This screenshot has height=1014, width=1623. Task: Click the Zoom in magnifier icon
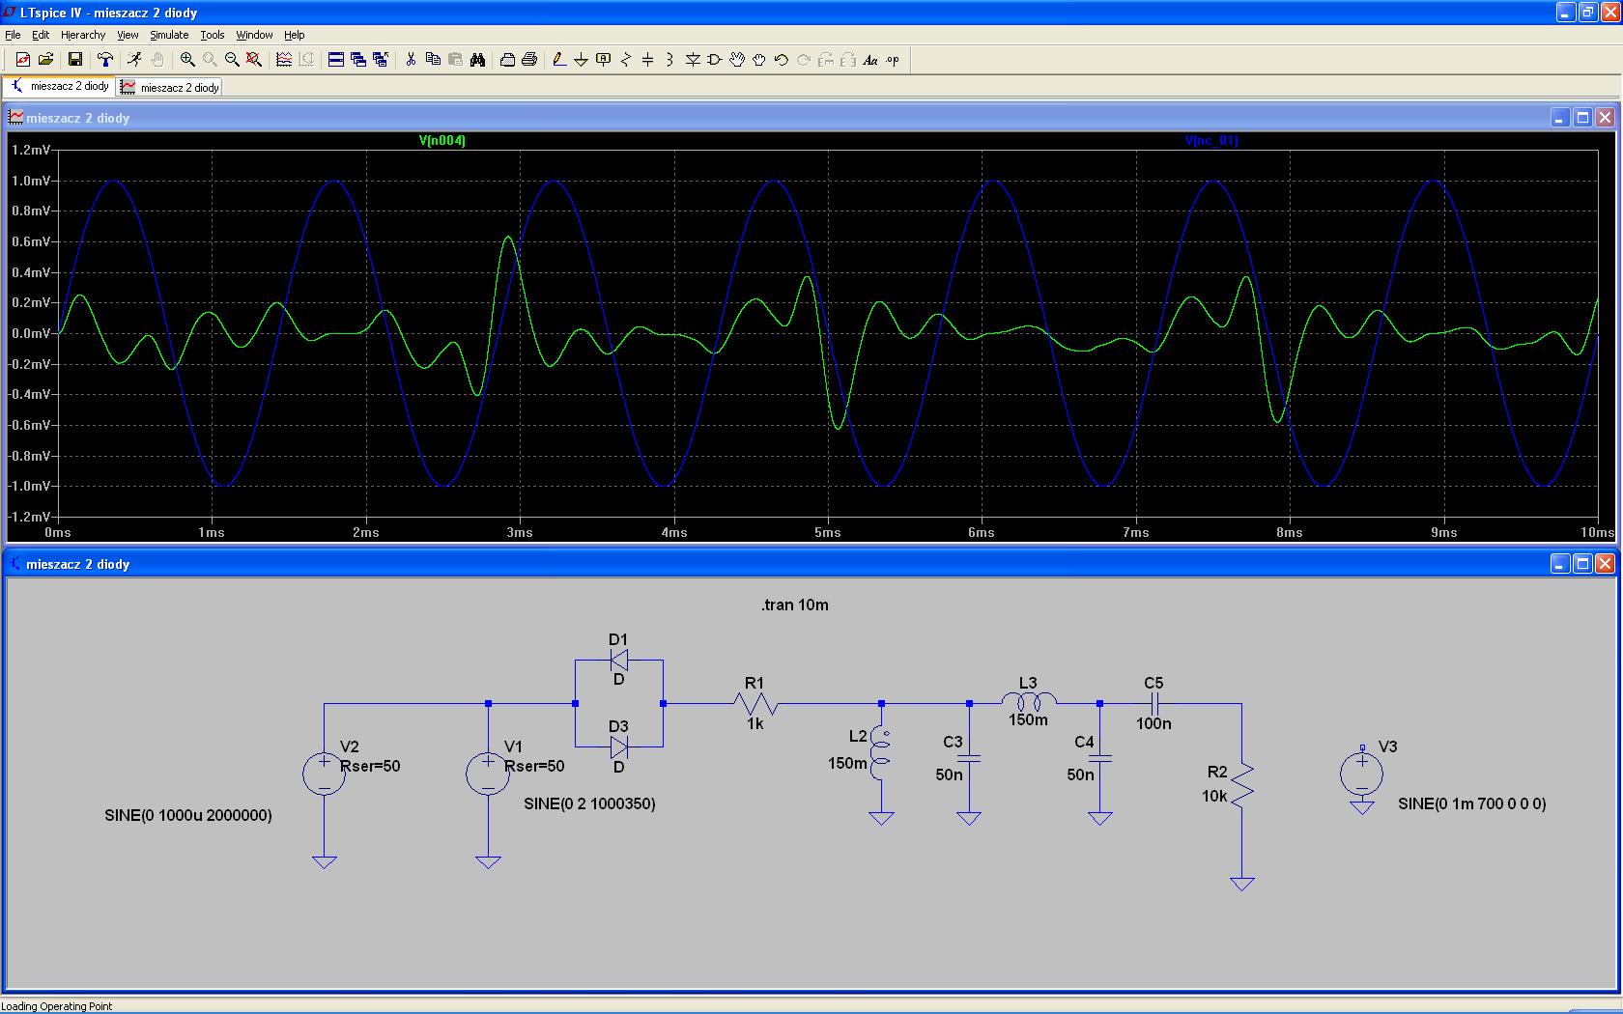click(187, 60)
